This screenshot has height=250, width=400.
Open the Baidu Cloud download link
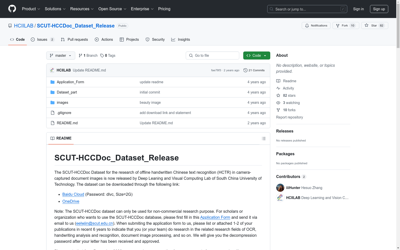73,194
